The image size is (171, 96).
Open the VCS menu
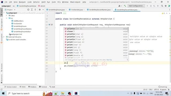click(x=59, y=2)
